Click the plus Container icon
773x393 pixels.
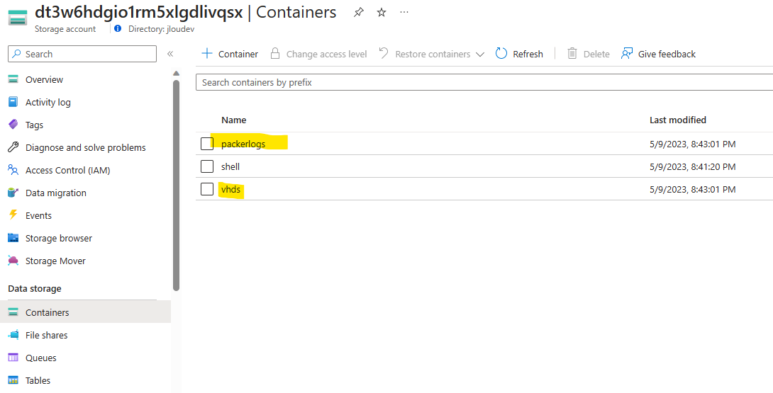207,54
